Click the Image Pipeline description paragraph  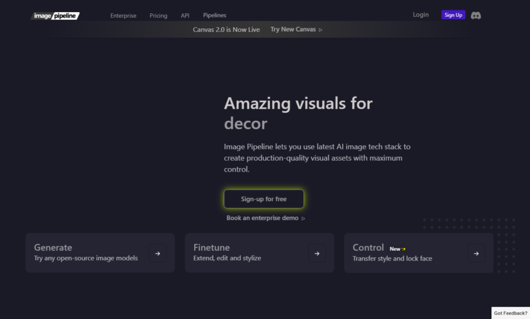tap(317, 158)
